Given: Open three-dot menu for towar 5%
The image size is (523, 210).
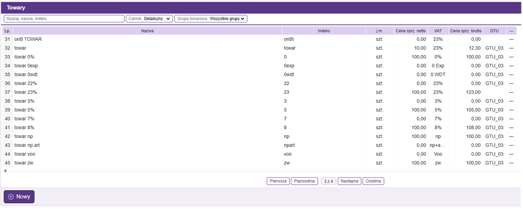Looking at the screenshot, I should (511, 110).
